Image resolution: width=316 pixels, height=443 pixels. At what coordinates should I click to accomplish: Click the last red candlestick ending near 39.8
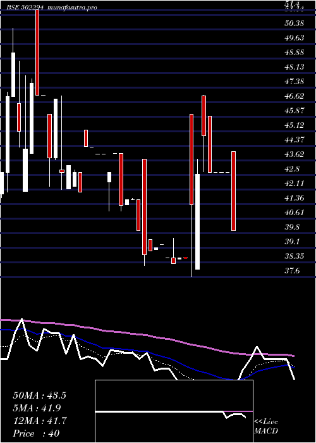[233, 191]
